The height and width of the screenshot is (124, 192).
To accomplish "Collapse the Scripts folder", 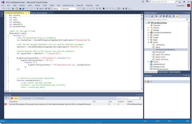I will [148, 42].
